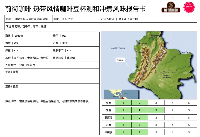
Task: Click the Qianjie Coffee brown logo
Action: click(171, 7)
